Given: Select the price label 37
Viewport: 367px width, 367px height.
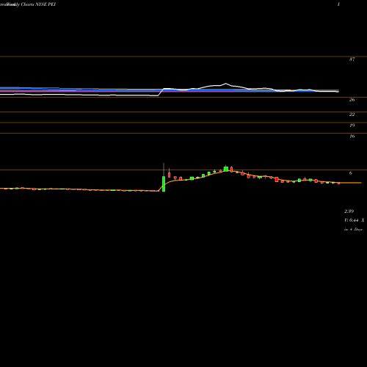Looking at the screenshot, I should 352,59.
